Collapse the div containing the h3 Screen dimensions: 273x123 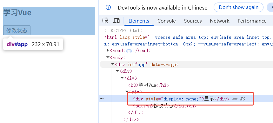point(122,78)
